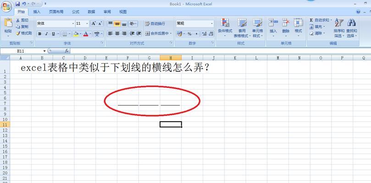371x183 pixels.
Task: Open the text orientation button
Action: tap(133, 23)
